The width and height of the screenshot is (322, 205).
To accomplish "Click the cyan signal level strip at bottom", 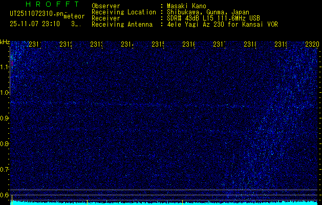I will click(x=164, y=203).
